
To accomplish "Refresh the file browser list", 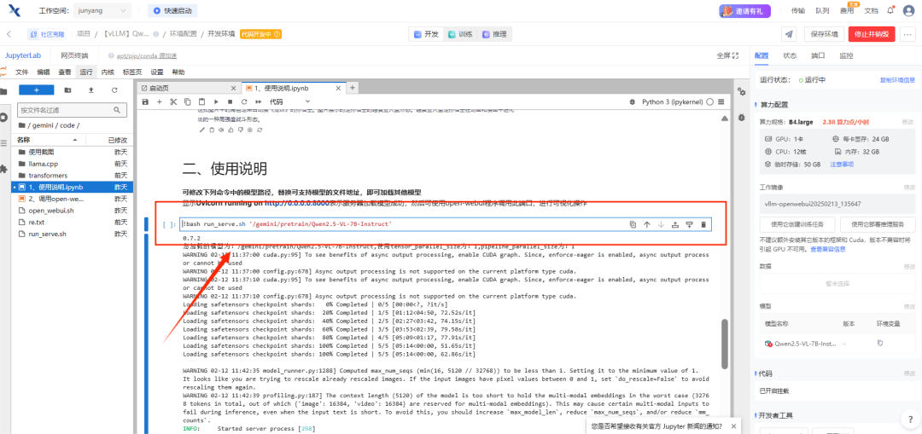I will pos(114,90).
